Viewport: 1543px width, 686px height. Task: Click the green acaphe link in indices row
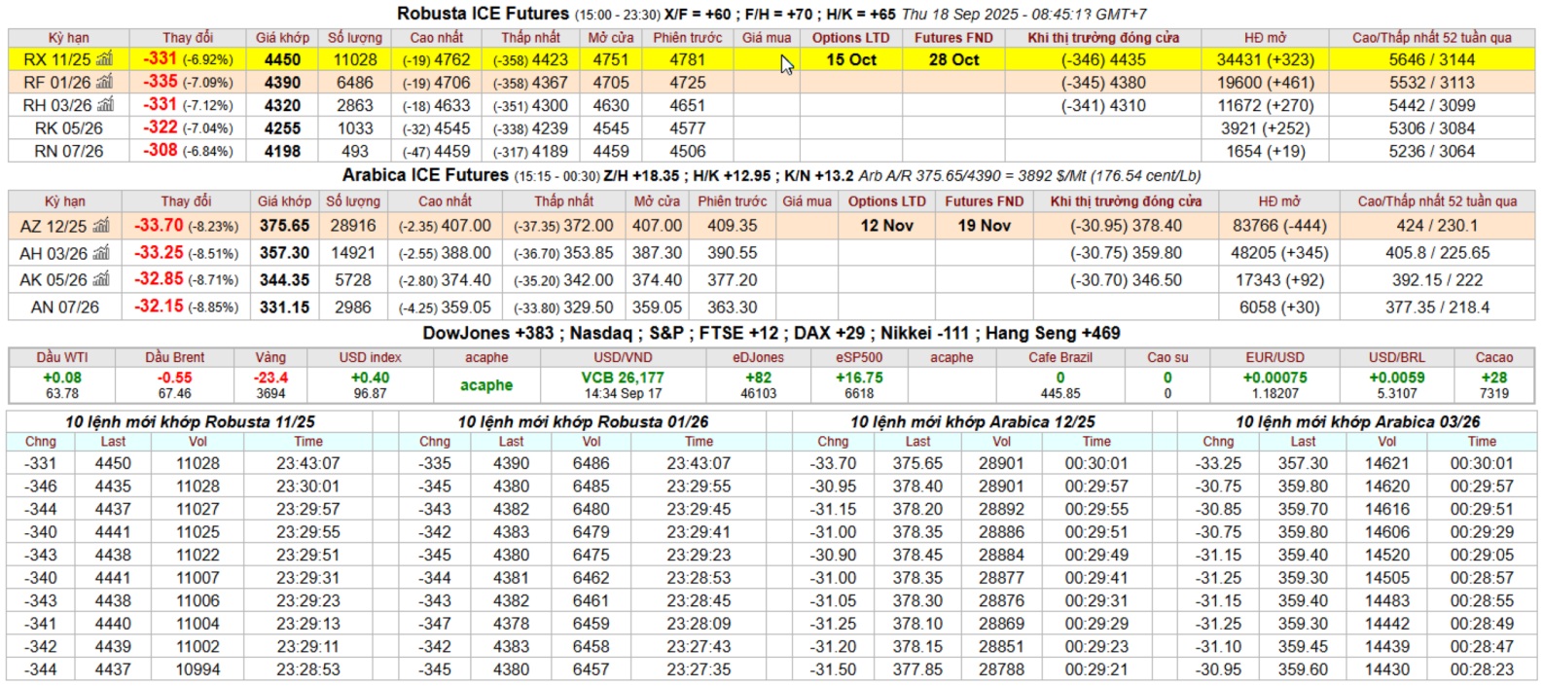486,385
